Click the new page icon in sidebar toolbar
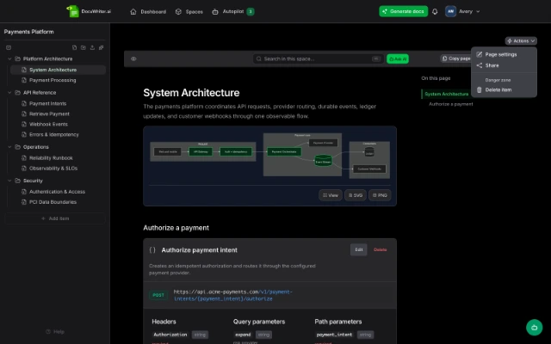 point(74,47)
